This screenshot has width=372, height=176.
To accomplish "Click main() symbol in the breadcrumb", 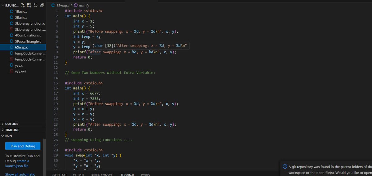I will click(x=83, y=6).
